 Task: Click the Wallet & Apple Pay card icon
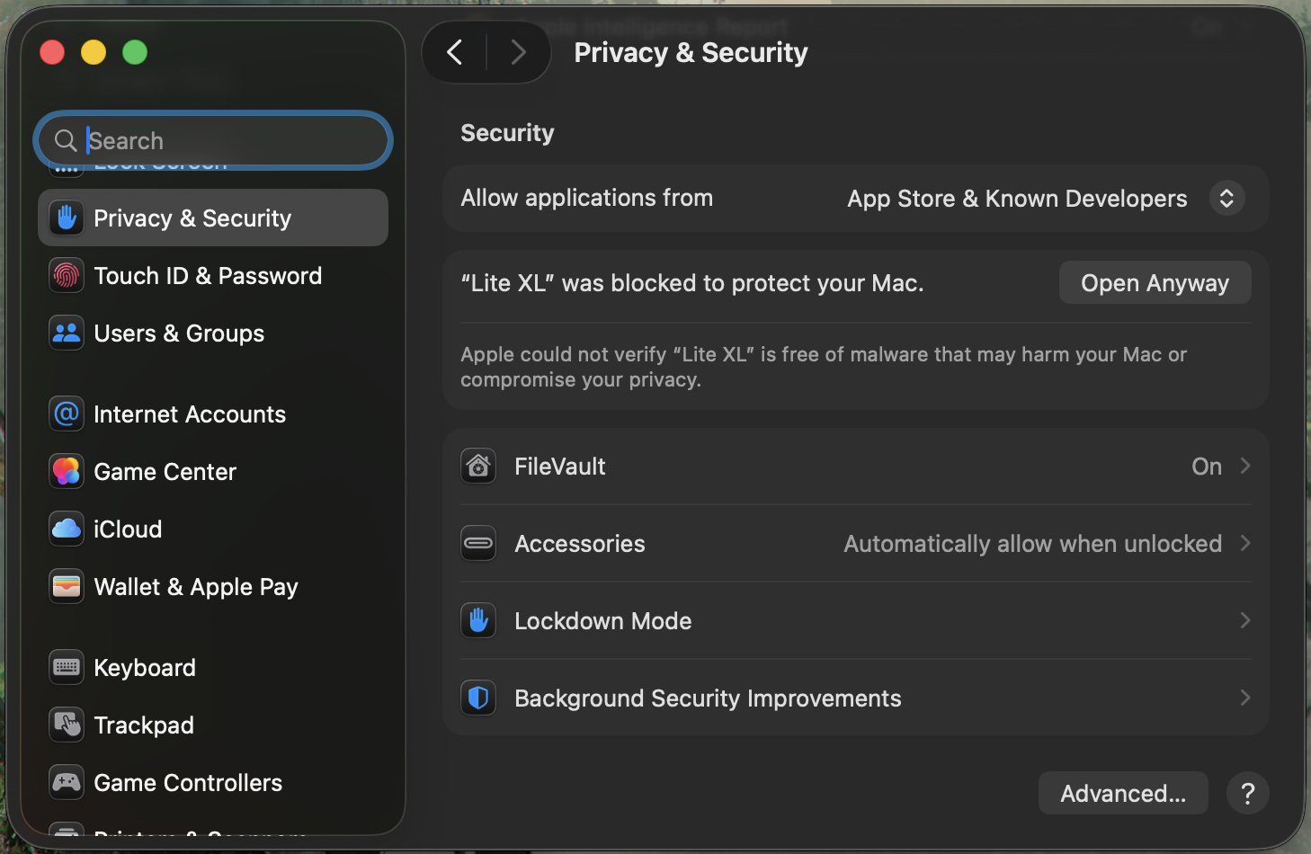pyautogui.click(x=67, y=586)
